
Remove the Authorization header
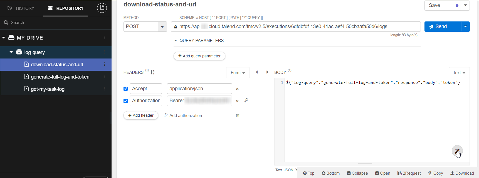point(237,101)
